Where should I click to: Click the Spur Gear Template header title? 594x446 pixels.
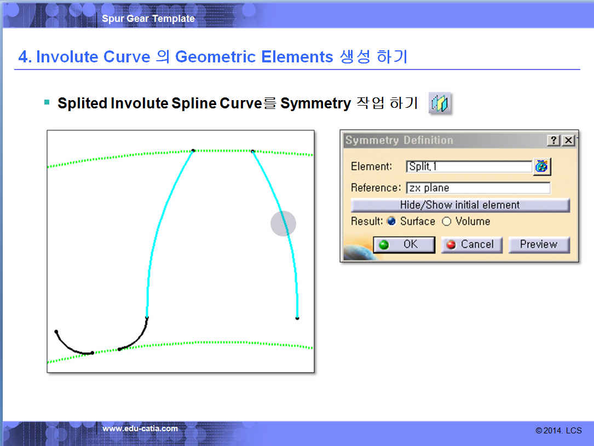pos(148,19)
